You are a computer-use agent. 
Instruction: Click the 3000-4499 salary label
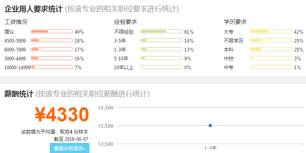(15, 59)
